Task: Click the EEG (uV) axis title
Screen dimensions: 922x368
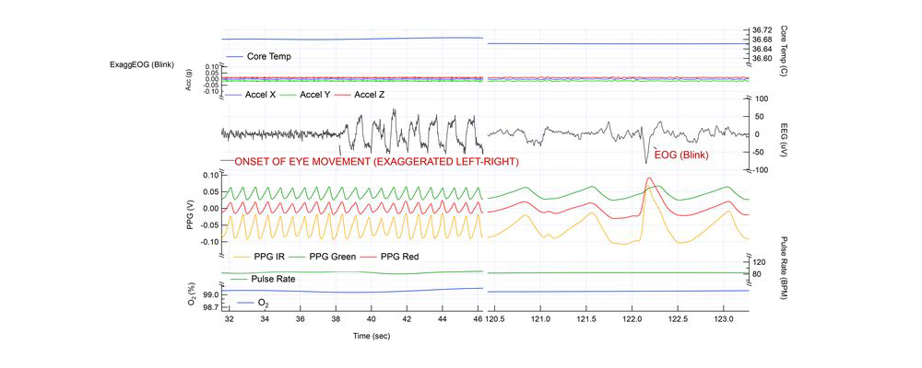Action: (x=782, y=133)
